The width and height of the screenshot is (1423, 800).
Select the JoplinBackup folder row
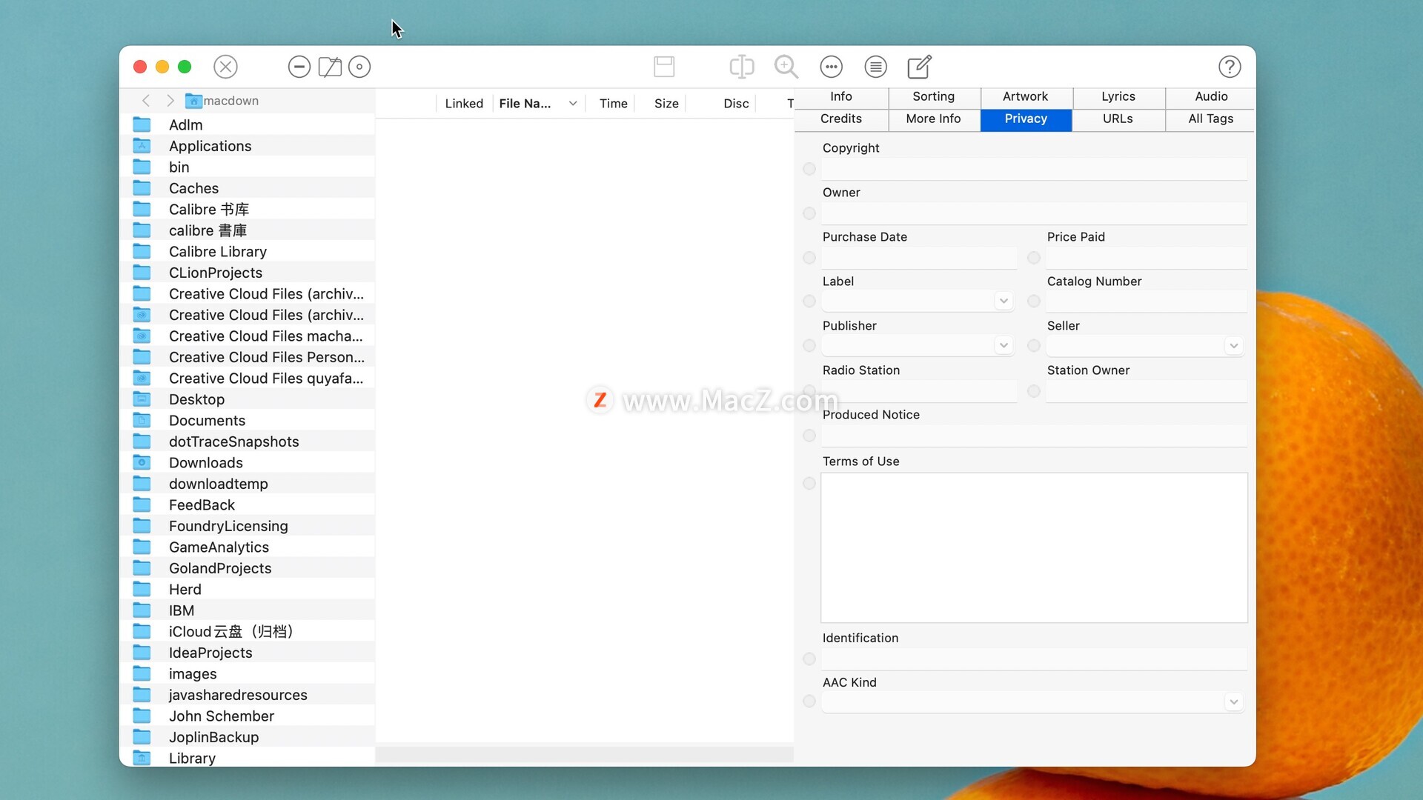[x=248, y=737]
